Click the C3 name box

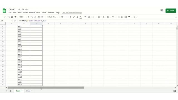[6, 21]
